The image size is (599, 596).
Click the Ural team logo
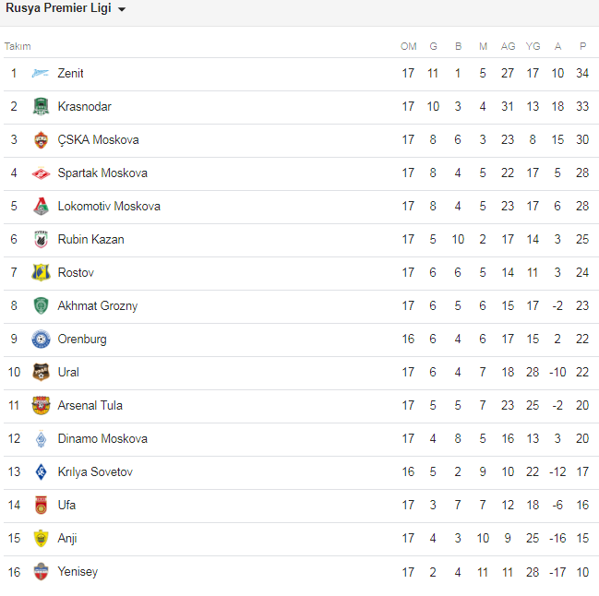[41, 373]
